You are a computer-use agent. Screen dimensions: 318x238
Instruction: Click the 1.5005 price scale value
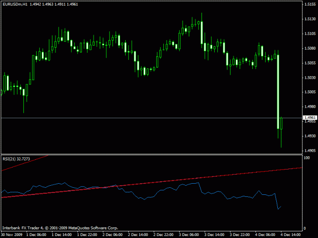[x=310, y=92]
